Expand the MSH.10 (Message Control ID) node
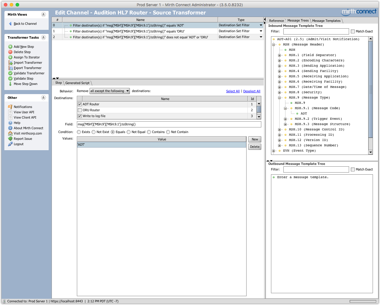 pos(279,129)
